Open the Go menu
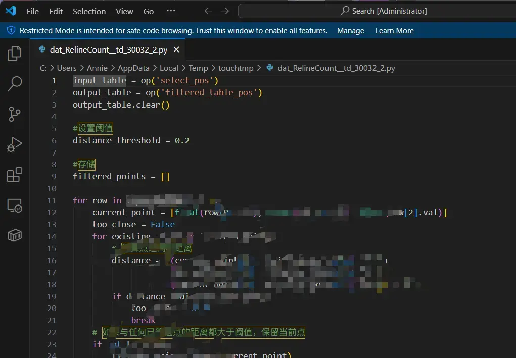Screen dimensions: 516x358 148,11
